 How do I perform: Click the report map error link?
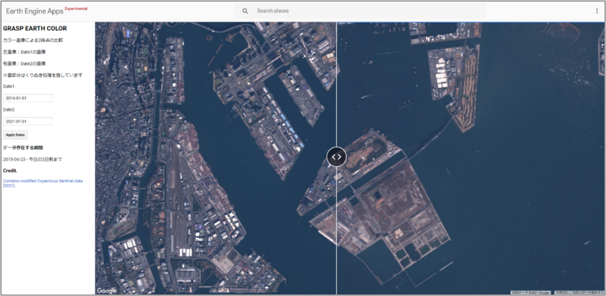pos(587,292)
